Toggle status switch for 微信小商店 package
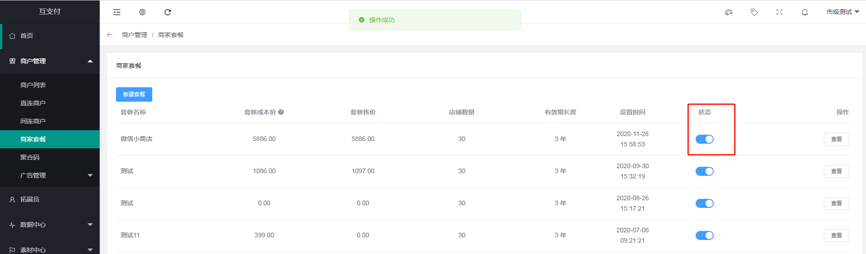The height and width of the screenshot is (254, 866). click(x=705, y=139)
